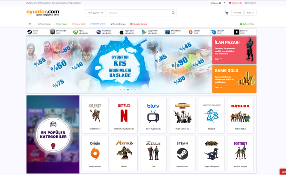
Task: Open the Bakiye Yükle link
Action: (x=247, y=24)
